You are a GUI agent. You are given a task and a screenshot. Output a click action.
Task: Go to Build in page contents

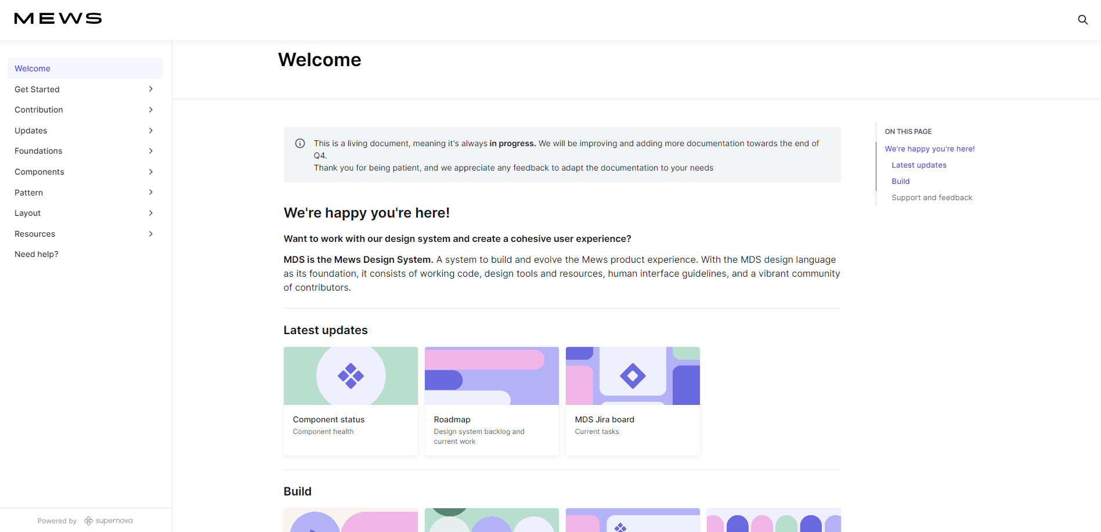click(900, 182)
